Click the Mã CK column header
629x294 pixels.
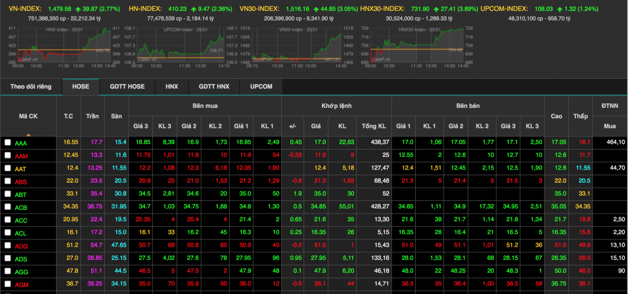click(x=28, y=116)
